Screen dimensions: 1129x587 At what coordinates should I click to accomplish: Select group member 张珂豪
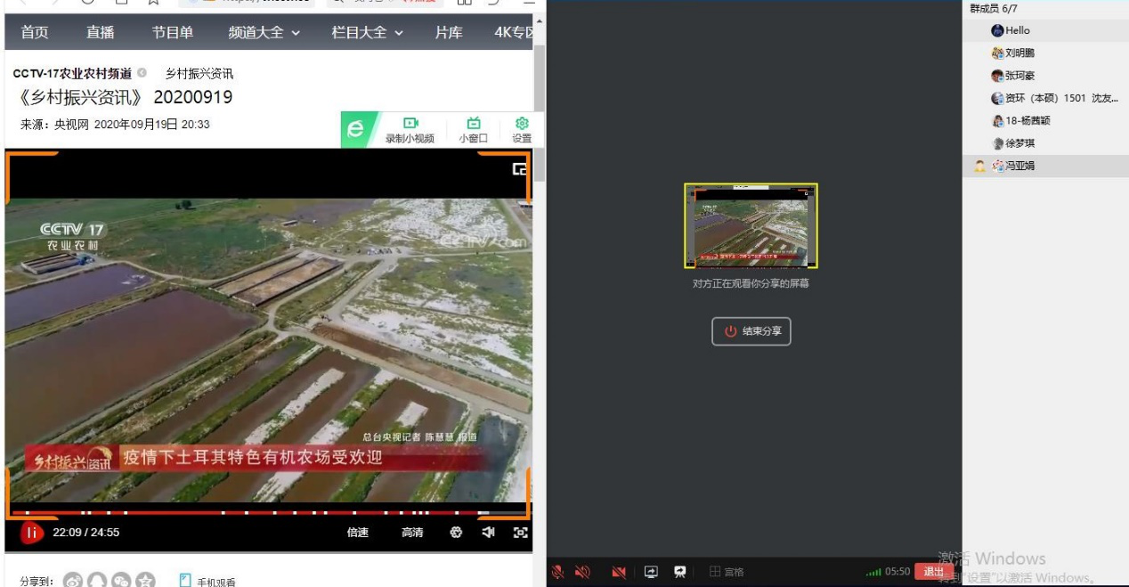tap(1045, 76)
